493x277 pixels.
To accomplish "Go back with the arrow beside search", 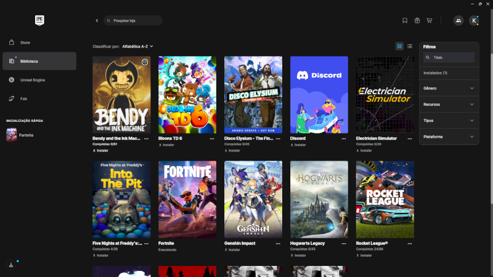I will 97,20.
